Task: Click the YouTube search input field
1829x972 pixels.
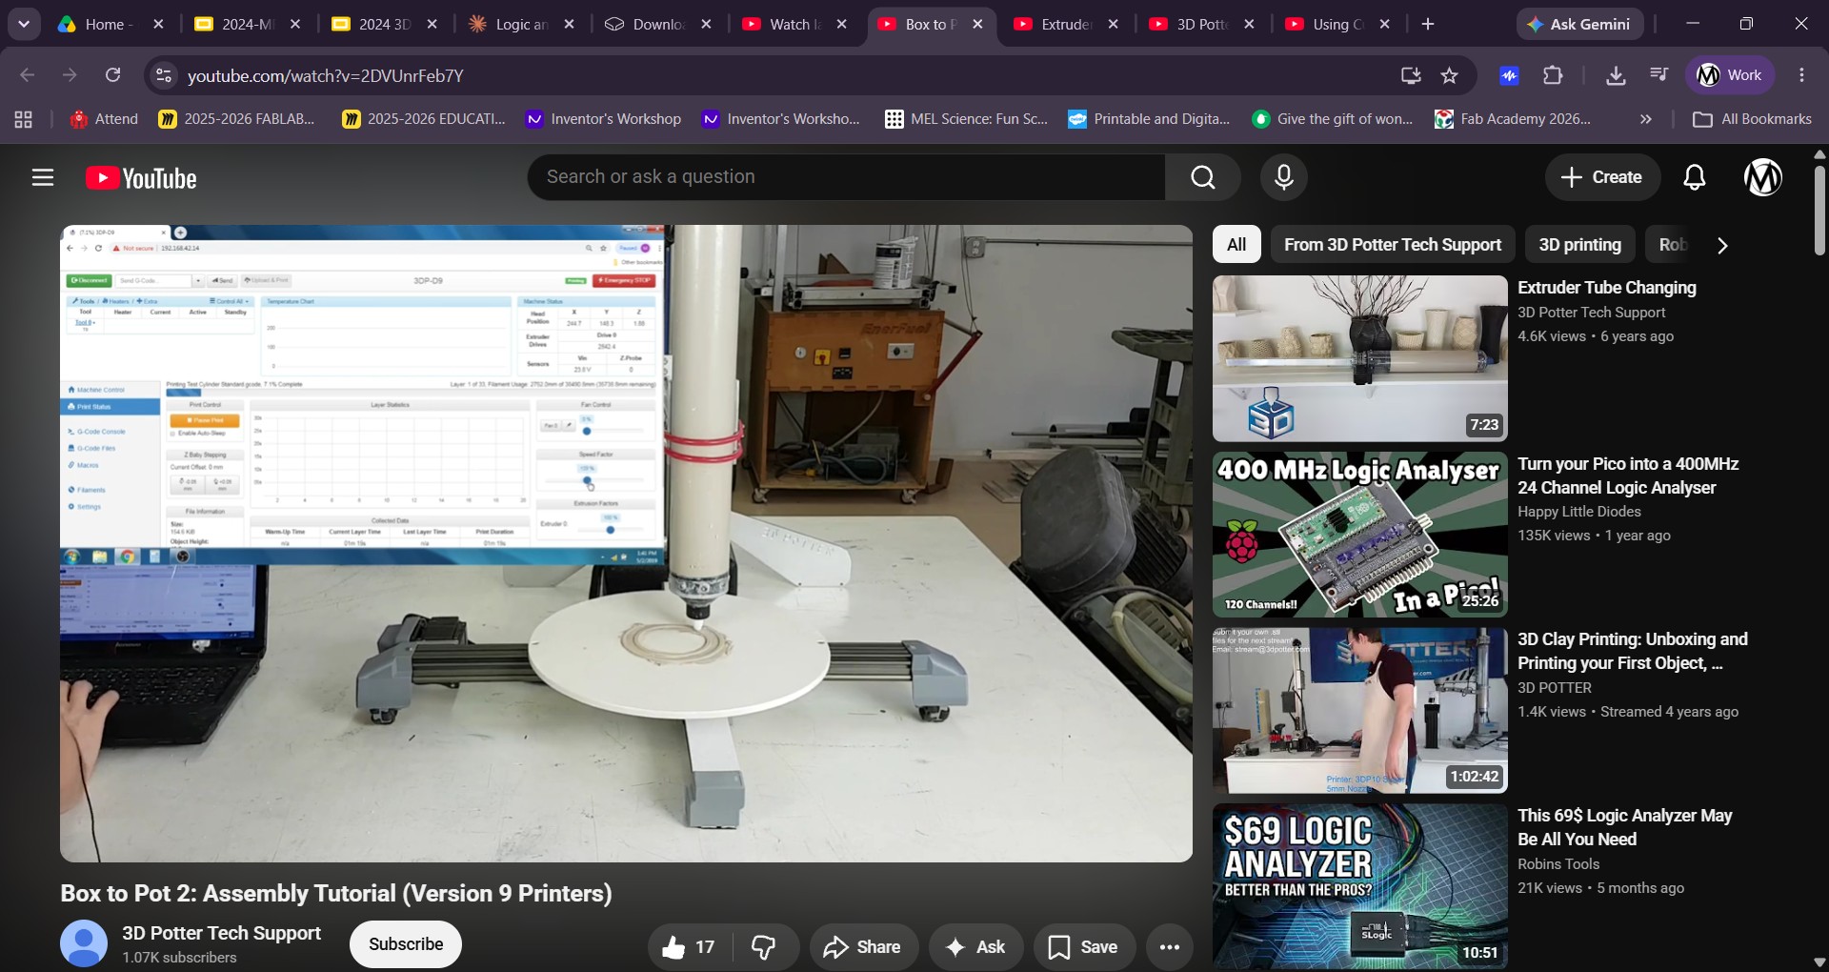Action: (846, 177)
